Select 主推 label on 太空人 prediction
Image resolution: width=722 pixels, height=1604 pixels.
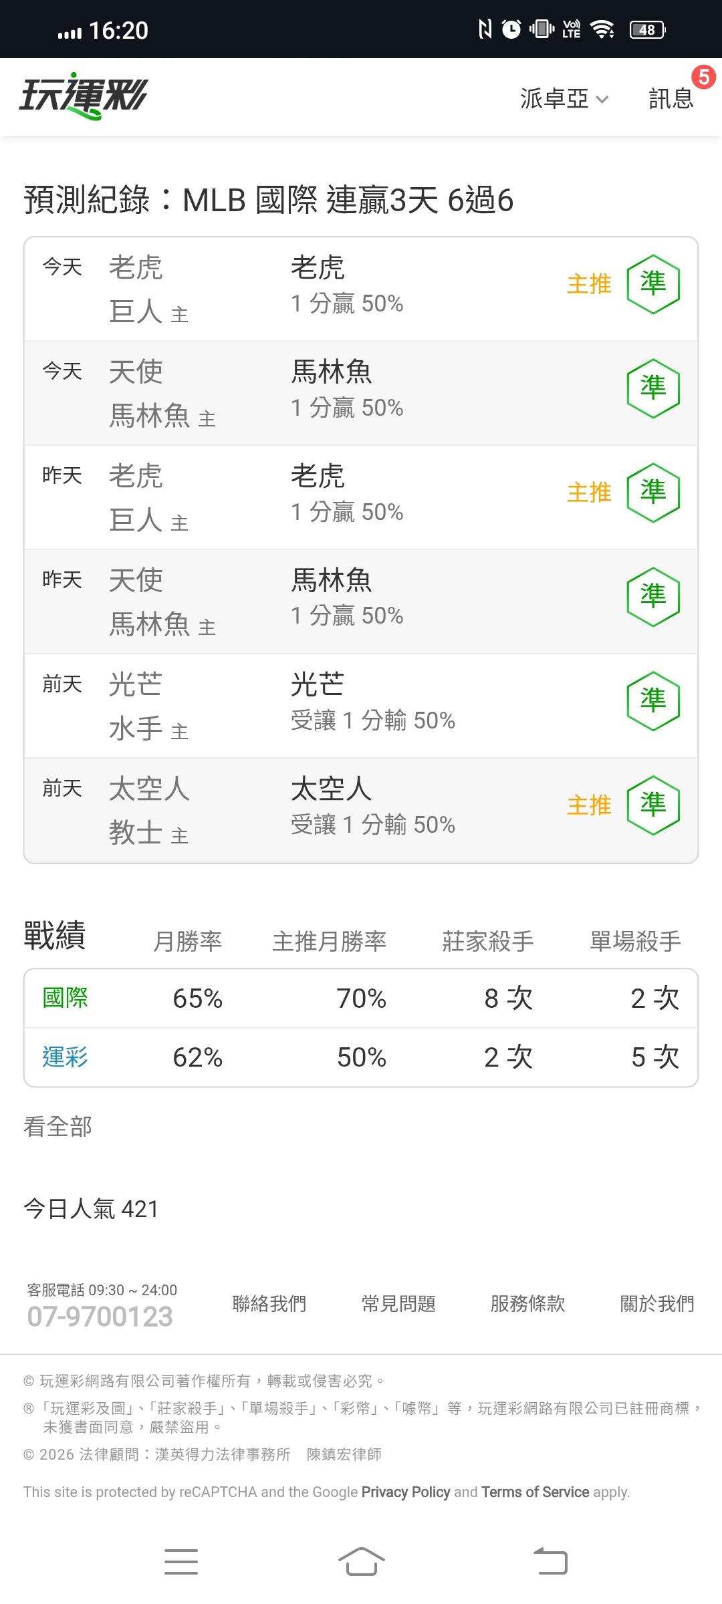pos(589,805)
